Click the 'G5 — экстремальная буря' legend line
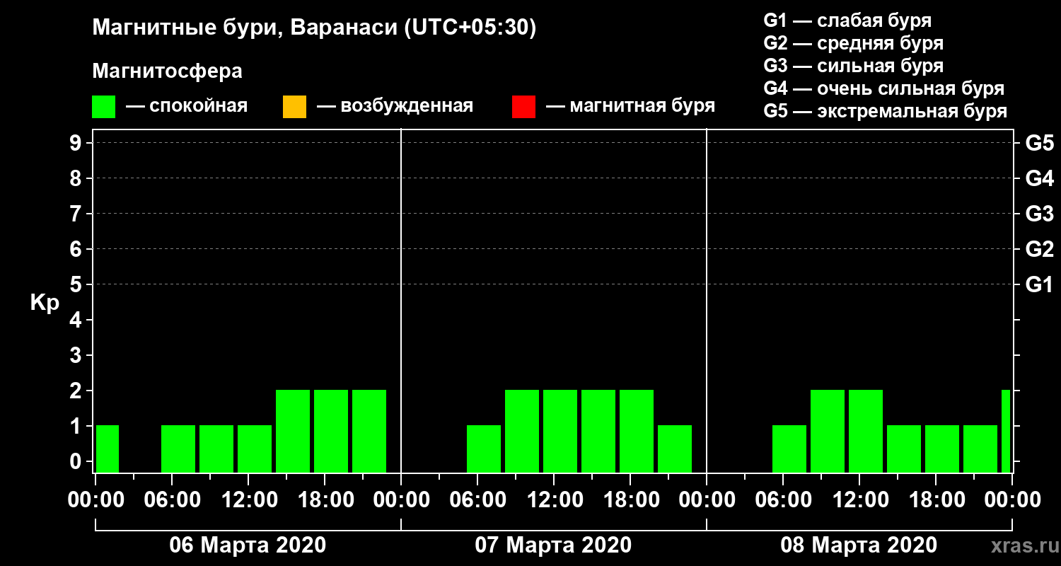The image size is (1061, 566). click(x=886, y=111)
